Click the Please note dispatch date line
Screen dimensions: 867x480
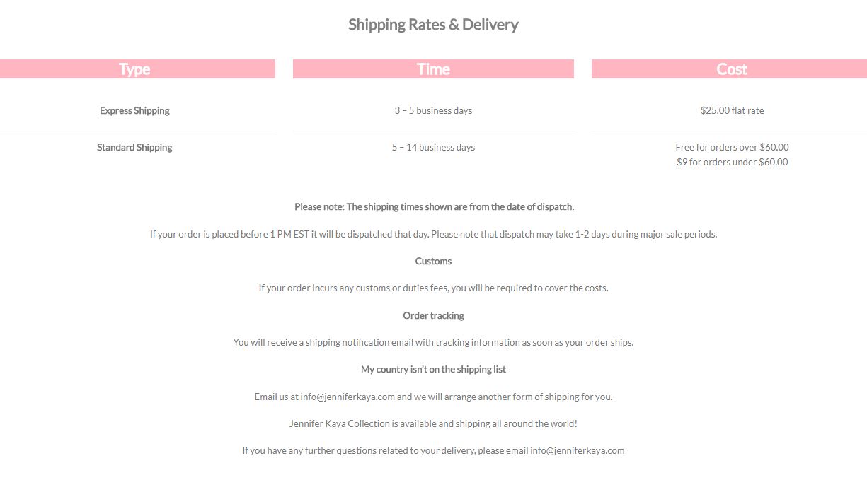pyautogui.click(x=434, y=207)
